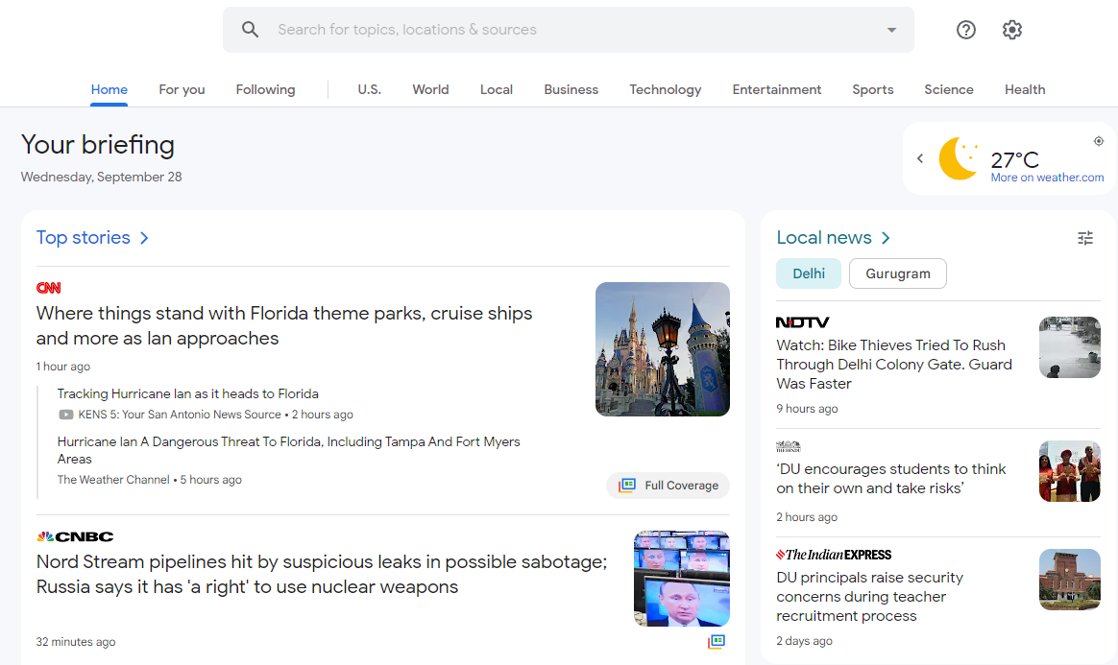Open the More on weather.com link
Viewport: 1118px width, 665px height.
click(1047, 178)
